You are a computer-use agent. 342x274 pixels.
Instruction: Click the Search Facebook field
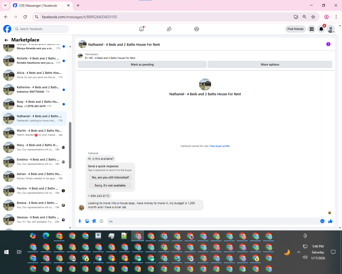(41, 29)
